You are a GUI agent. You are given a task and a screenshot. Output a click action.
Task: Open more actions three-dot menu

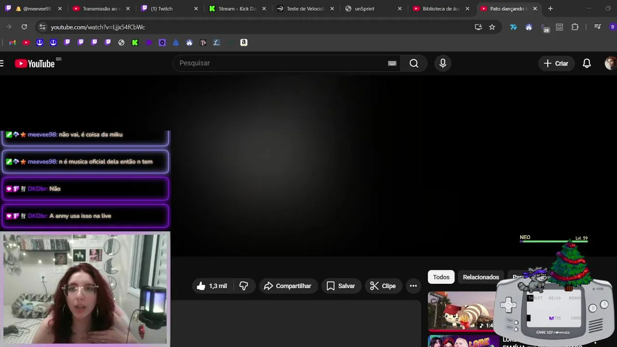point(413,286)
